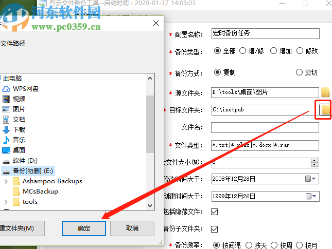Select the 备份[勿删] (E:) drive
Screen dimensions: 332x249
[x=28, y=171]
